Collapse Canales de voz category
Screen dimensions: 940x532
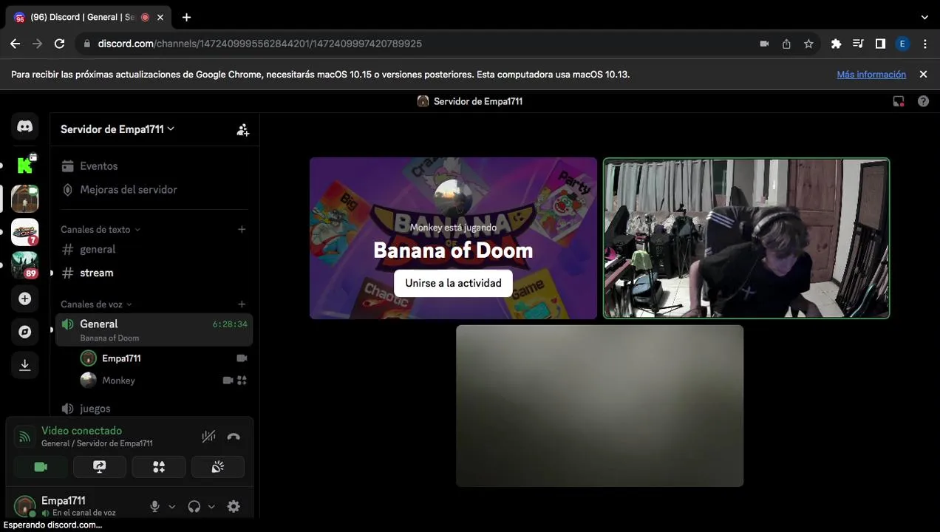pos(96,304)
